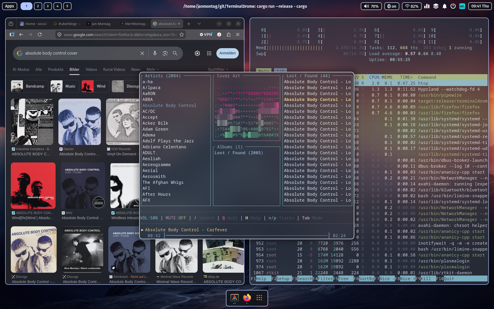Switch to the #uberblogr tab
Image resolution: width=494 pixels, height=309 pixels.
tap(66, 24)
